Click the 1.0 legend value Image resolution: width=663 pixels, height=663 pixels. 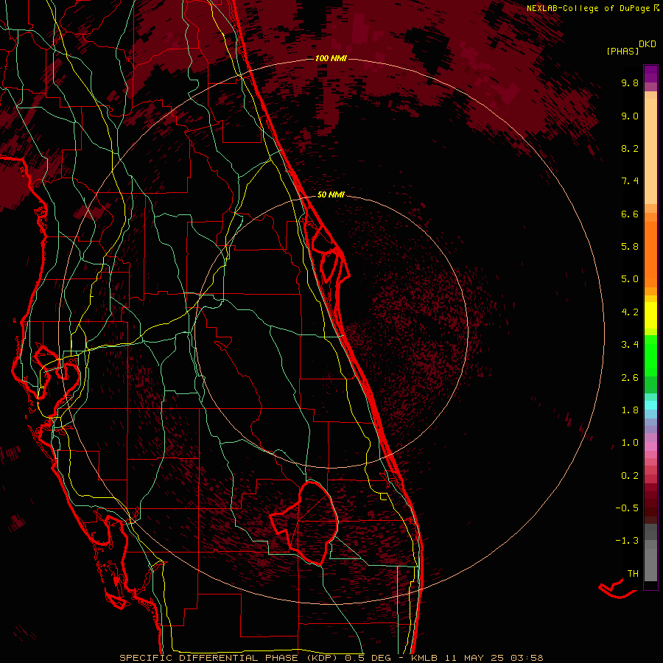tap(630, 443)
